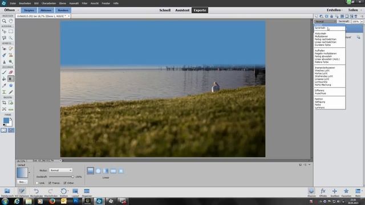Select the Gradient tool

[x=11, y=79]
